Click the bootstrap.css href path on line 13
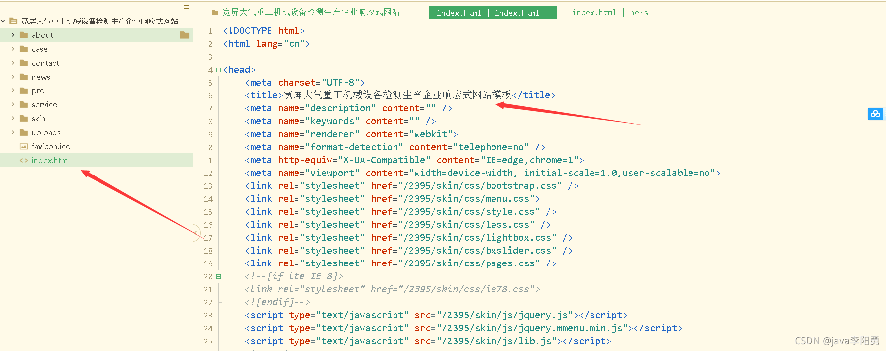 click(x=480, y=186)
